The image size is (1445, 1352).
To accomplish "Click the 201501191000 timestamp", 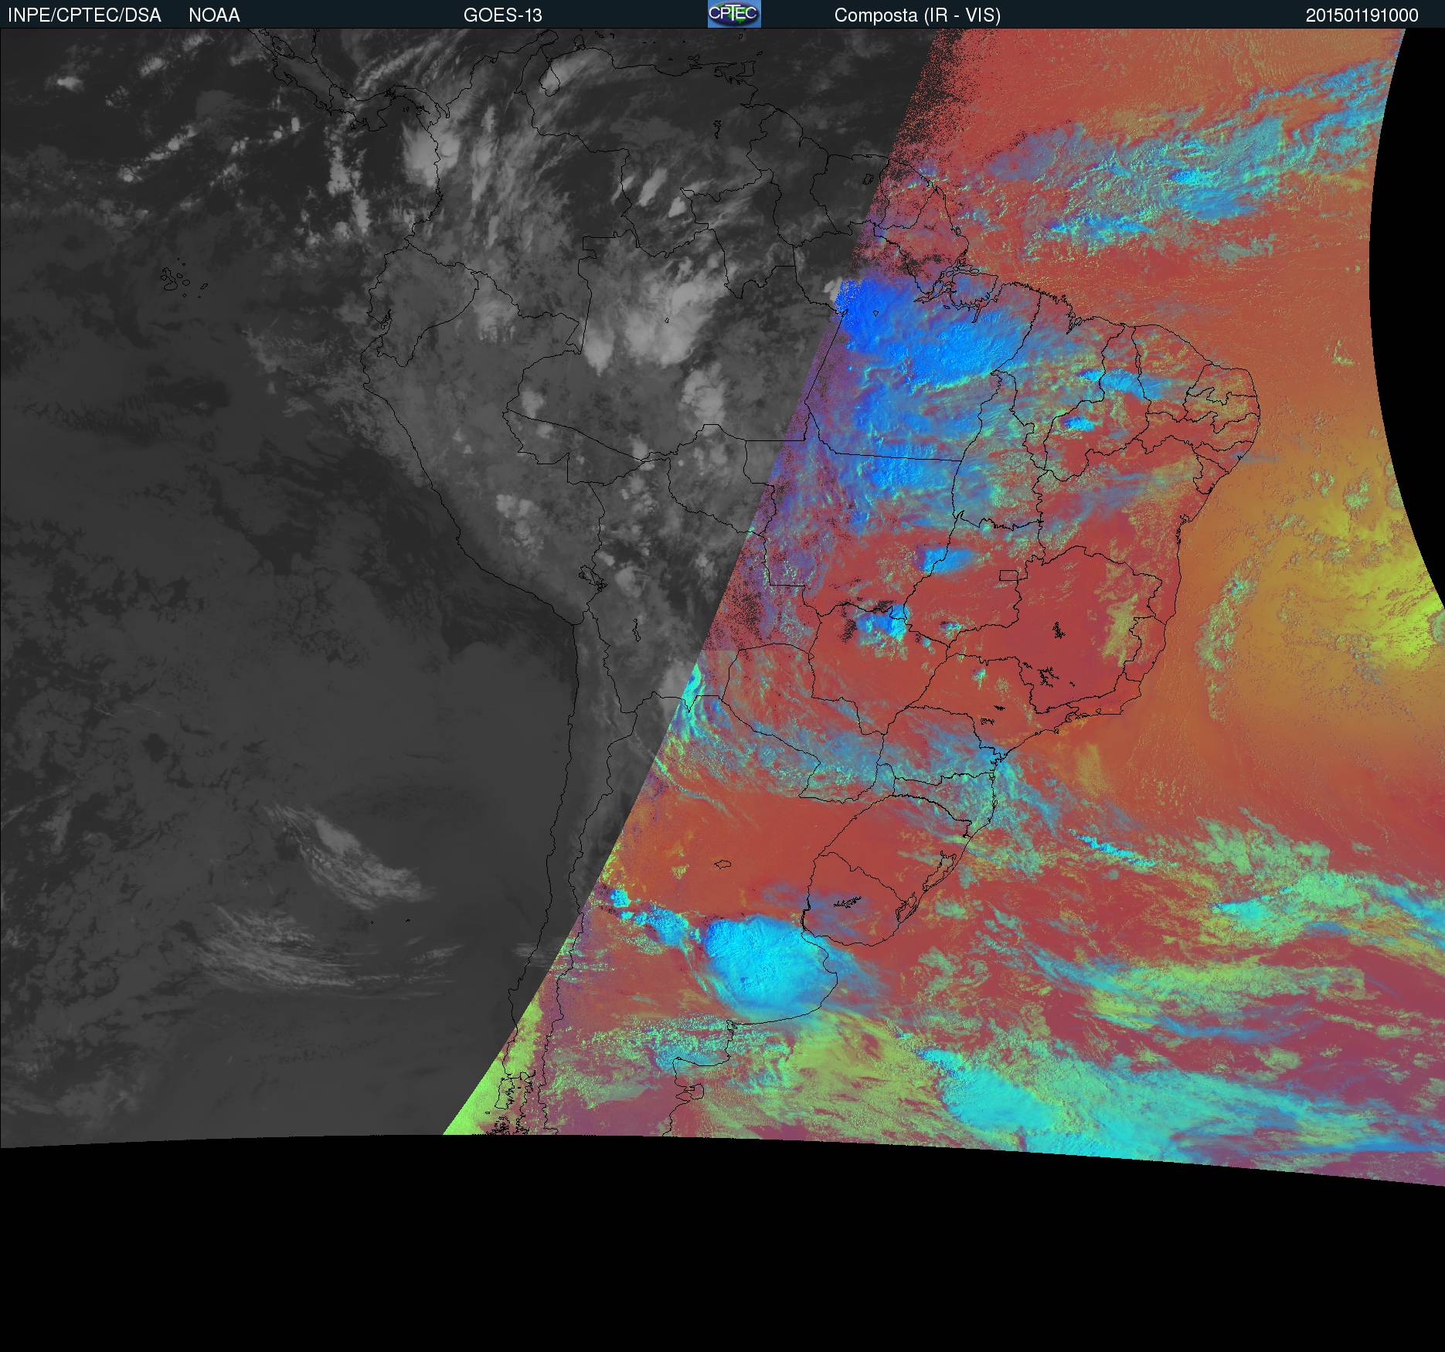I will click(1362, 15).
